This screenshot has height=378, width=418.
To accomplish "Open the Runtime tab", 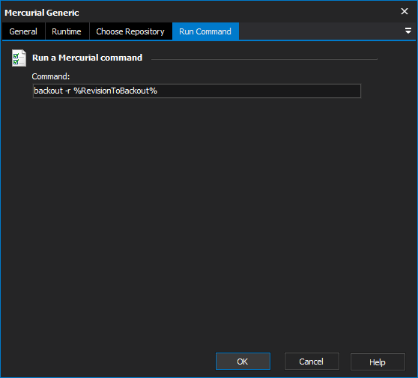I will 67,31.
